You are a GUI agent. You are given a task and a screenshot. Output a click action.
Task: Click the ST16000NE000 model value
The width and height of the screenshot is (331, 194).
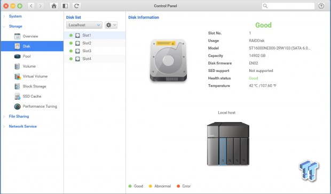280,48
